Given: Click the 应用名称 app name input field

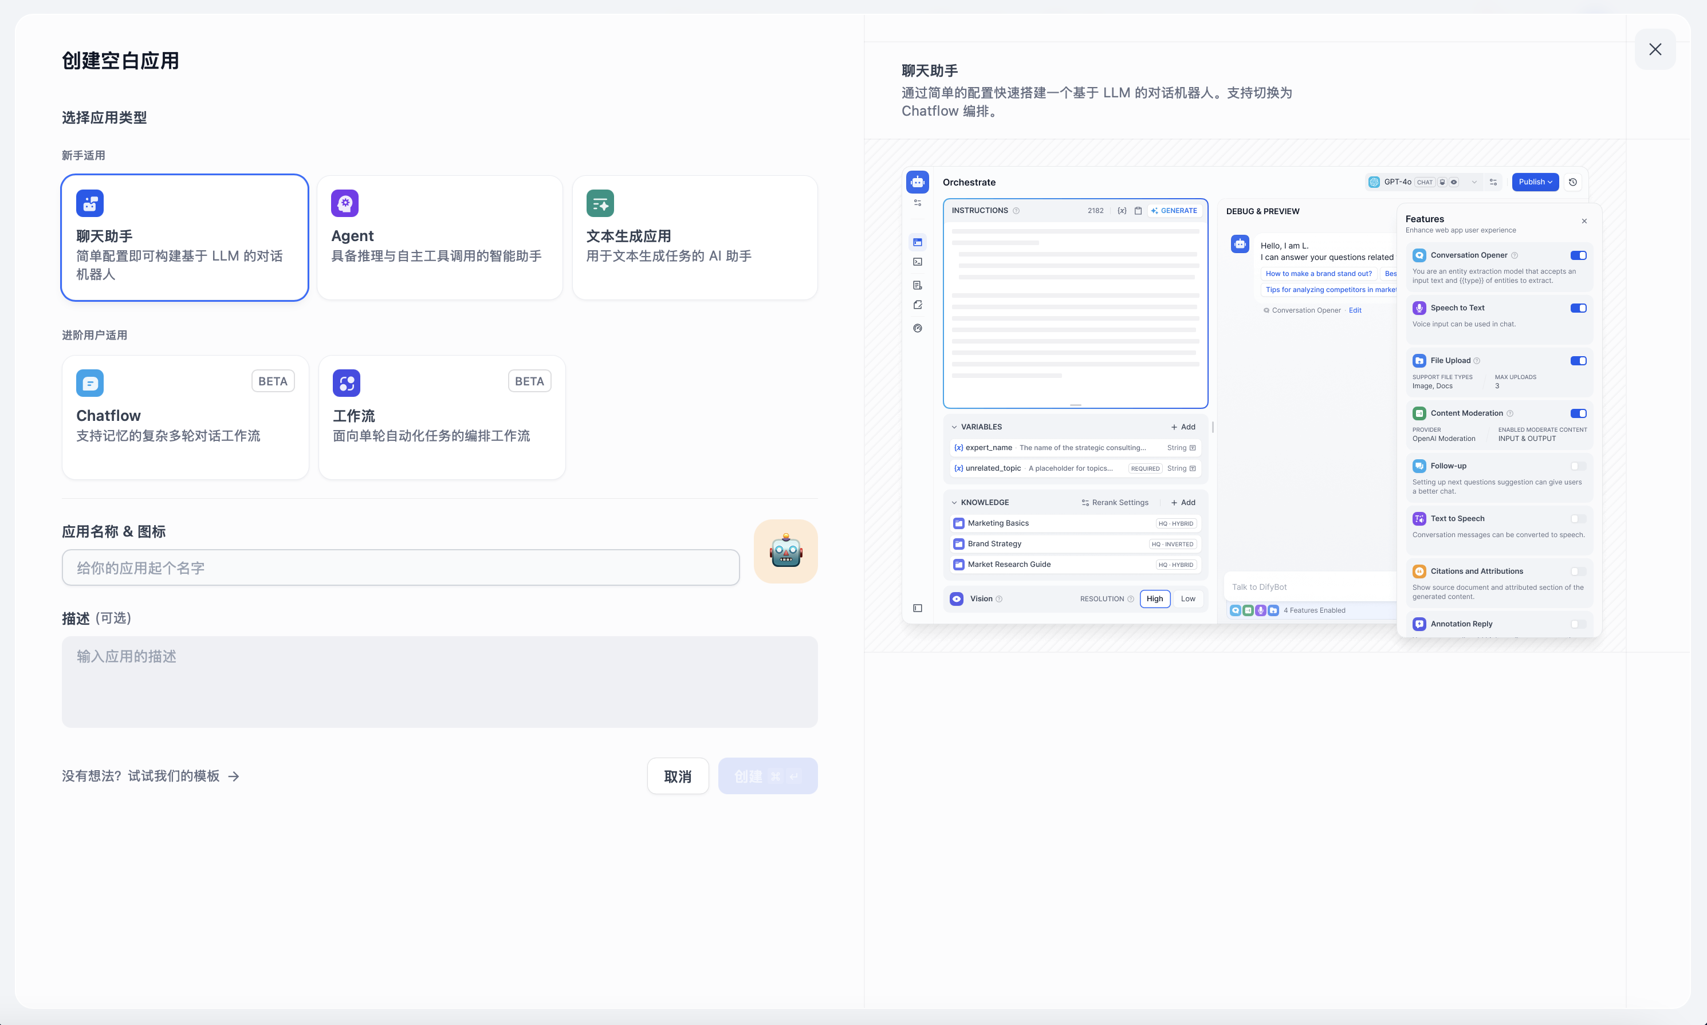Looking at the screenshot, I should [x=400, y=567].
